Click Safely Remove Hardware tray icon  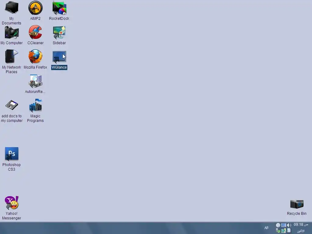[x=278, y=231]
